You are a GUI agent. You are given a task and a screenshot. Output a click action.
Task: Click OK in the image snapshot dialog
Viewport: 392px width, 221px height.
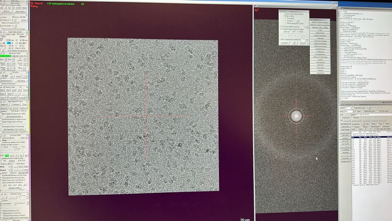[294, 43]
